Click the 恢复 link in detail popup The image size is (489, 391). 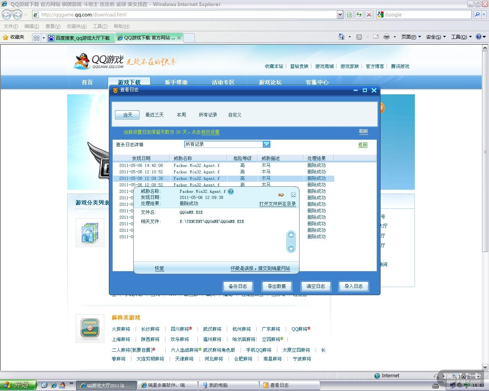click(159, 268)
